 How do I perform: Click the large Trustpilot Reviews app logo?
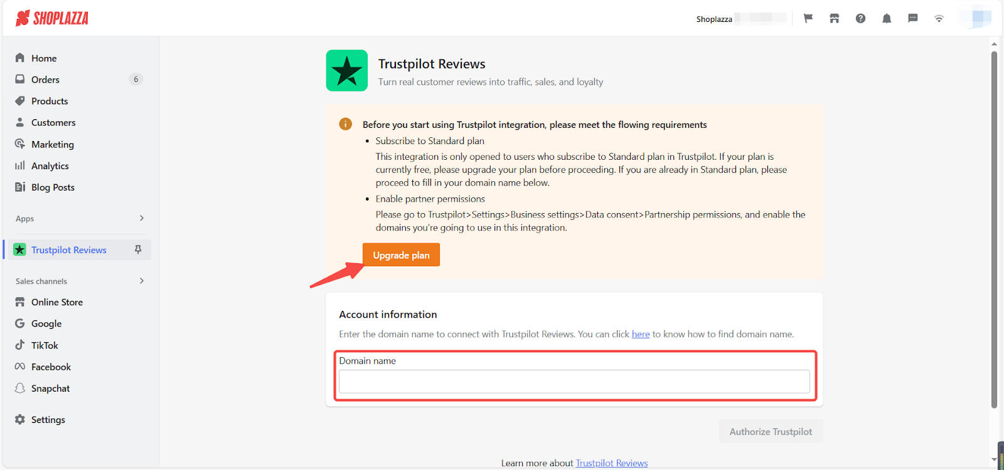(x=347, y=71)
